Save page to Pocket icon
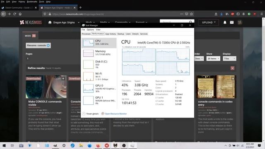The image size is (265, 149). pos(187,14)
